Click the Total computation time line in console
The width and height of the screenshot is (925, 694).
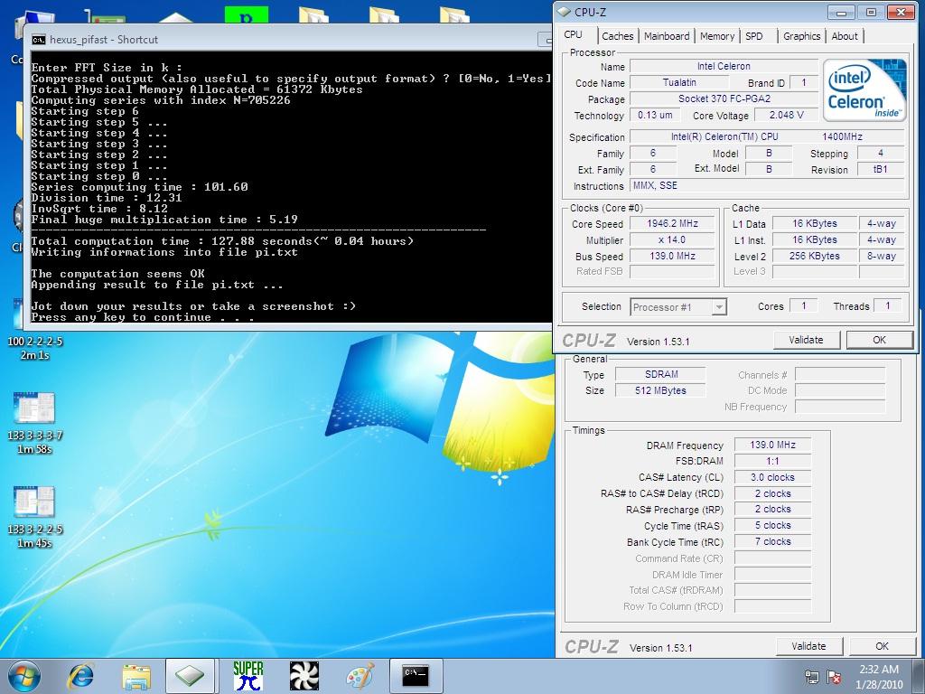pyautogui.click(x=222, y=241)
